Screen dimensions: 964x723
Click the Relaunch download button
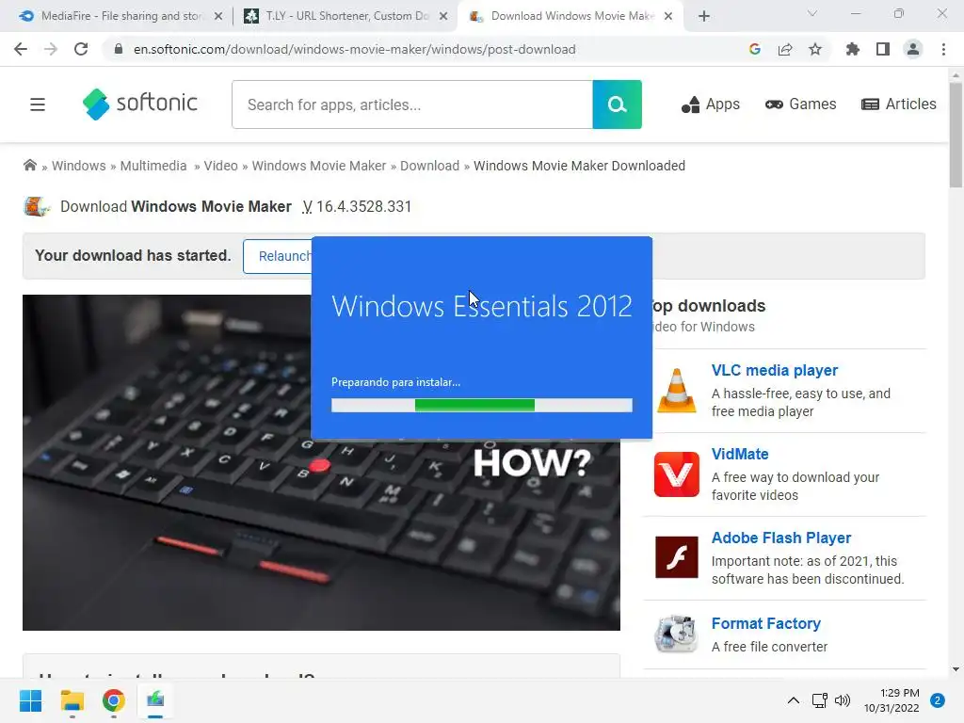(278, 256)
